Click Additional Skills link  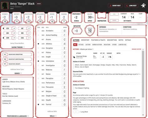coord(52,111)
